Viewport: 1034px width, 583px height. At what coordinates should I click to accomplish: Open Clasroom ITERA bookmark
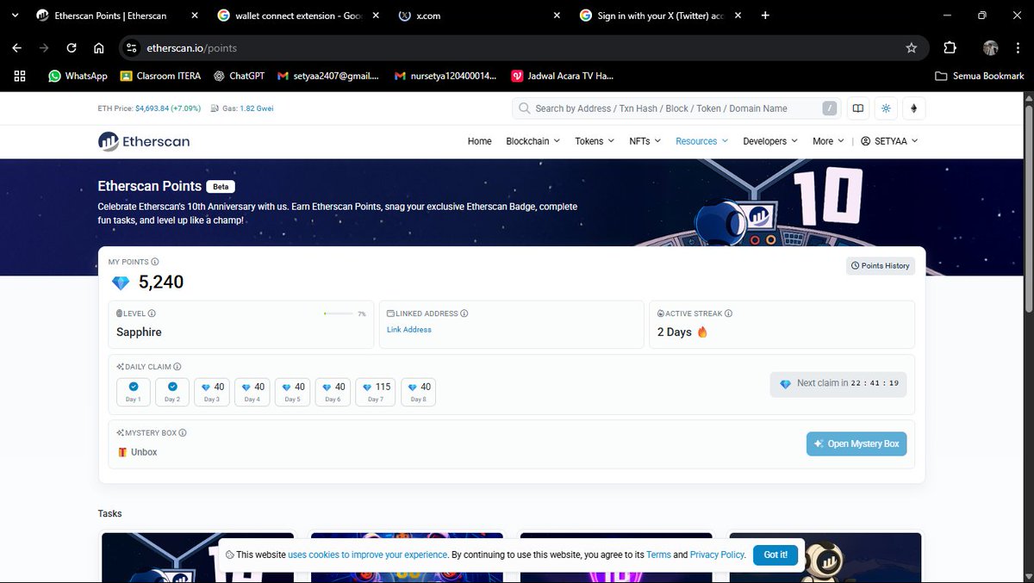click(160, 76)
